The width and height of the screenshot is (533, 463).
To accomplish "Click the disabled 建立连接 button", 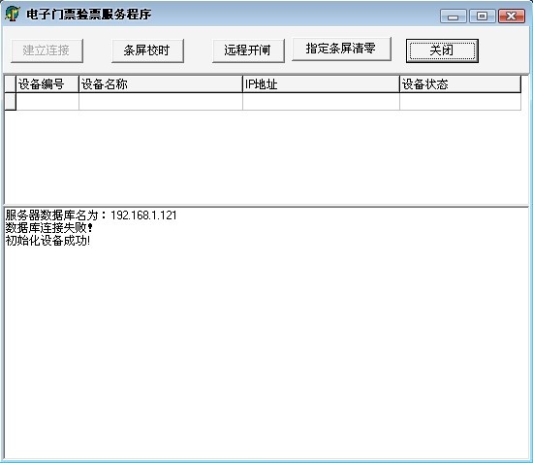I will click(47, 50).
